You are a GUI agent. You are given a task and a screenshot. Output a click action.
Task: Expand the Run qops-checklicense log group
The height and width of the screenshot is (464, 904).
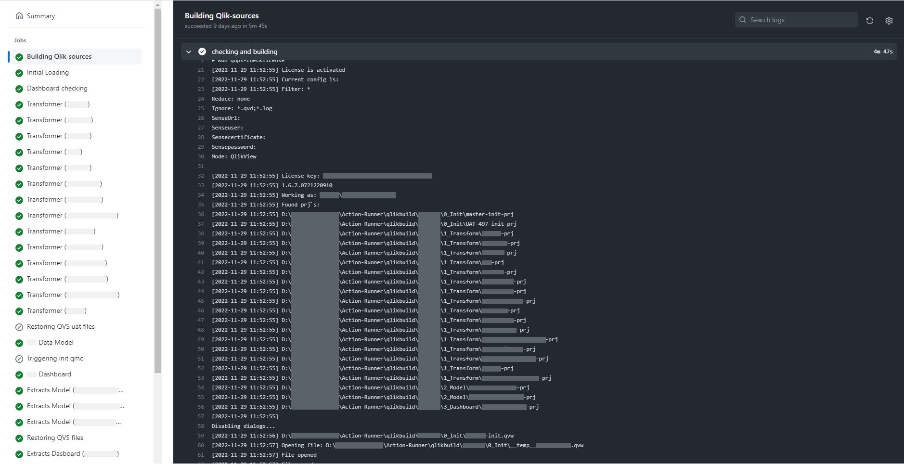(214, 61)
